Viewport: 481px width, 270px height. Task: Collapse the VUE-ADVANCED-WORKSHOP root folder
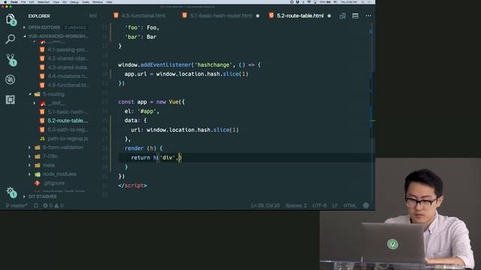[24, 36]
